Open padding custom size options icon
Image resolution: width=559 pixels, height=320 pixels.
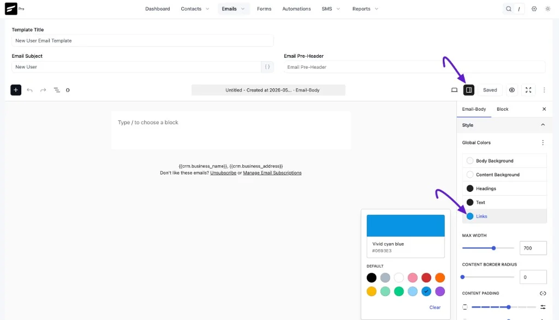tap(543, 307)
